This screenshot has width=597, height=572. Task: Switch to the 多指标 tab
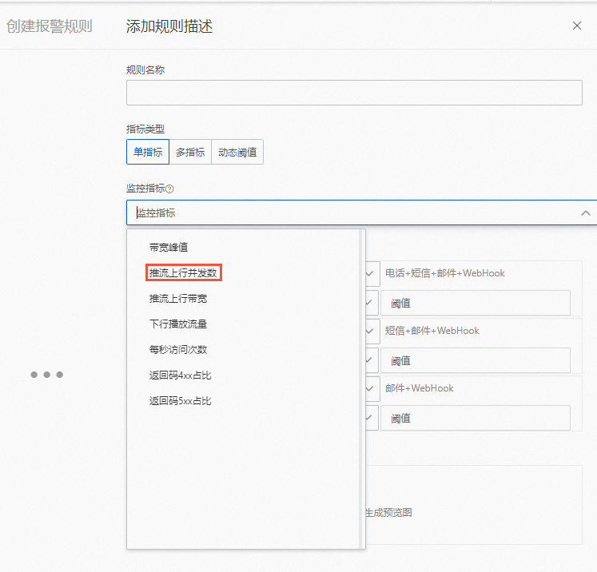[x=190, y=152]
